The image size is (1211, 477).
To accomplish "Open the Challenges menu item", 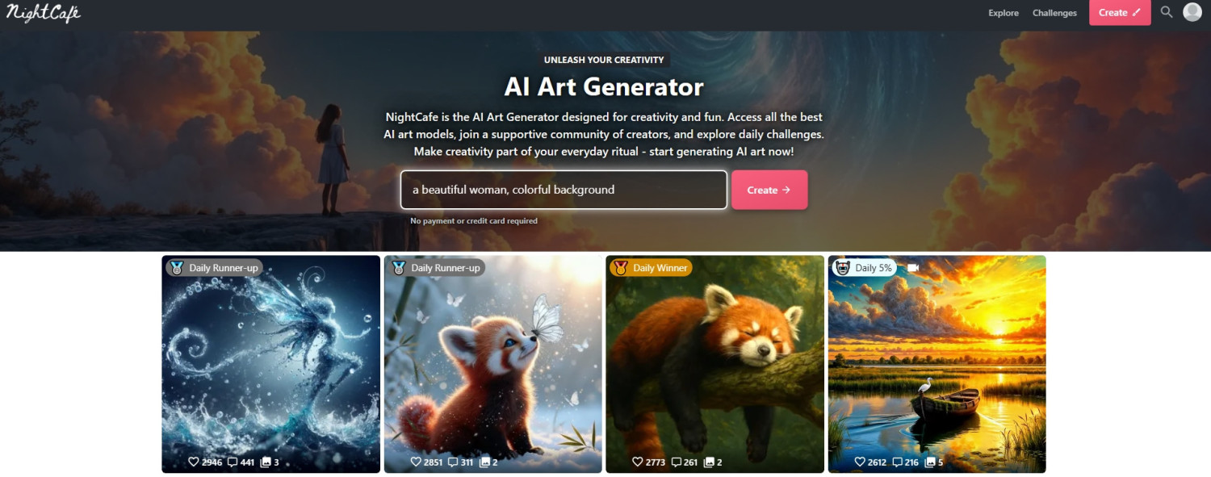I will coord(1054,13).
